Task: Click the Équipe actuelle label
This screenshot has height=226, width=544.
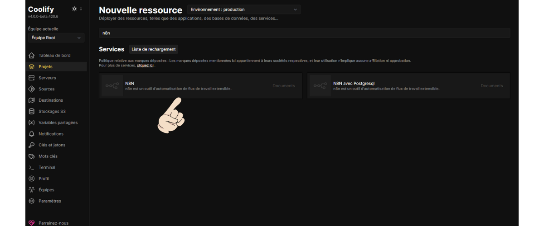Action: point(43,29)
